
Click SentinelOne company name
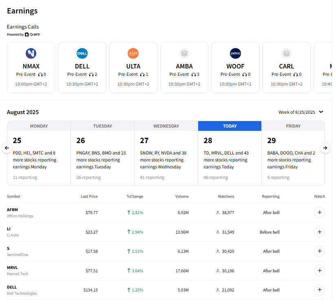tap(18, 255)
